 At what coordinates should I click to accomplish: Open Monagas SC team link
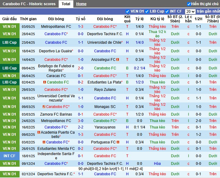click(105, 107)
